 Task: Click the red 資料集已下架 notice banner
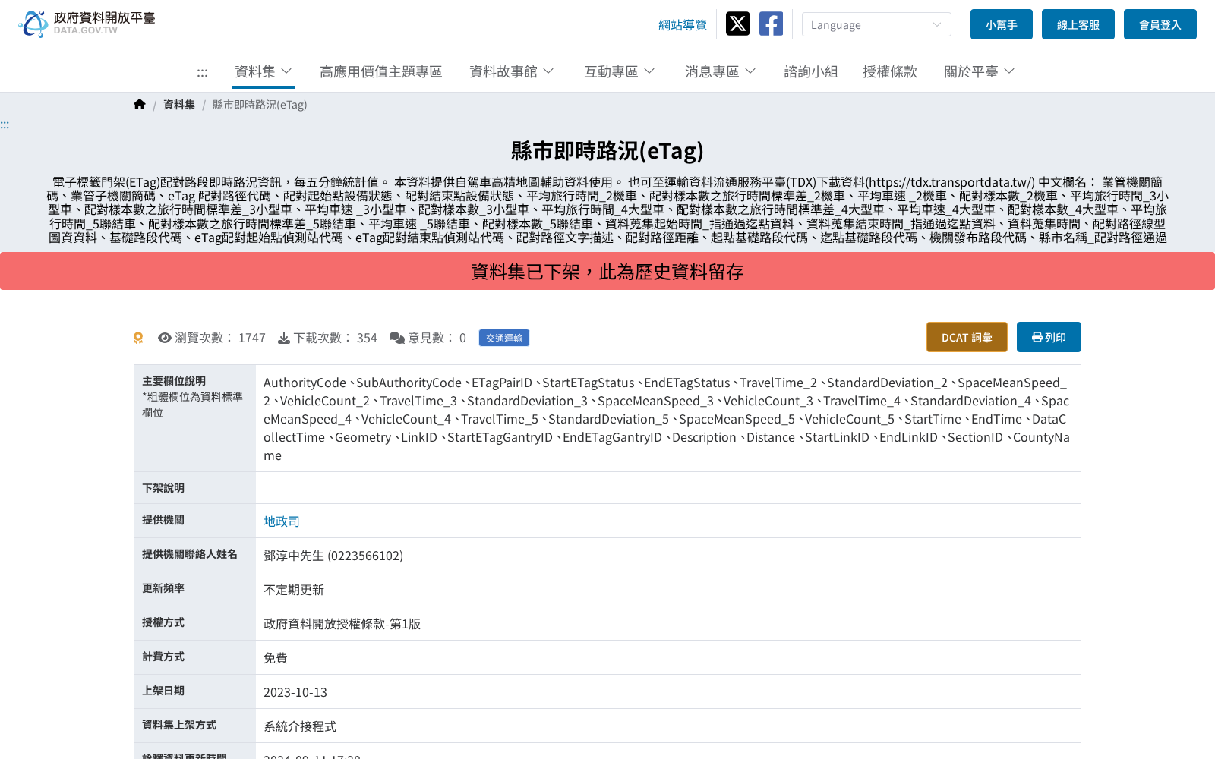pos(607,271)
